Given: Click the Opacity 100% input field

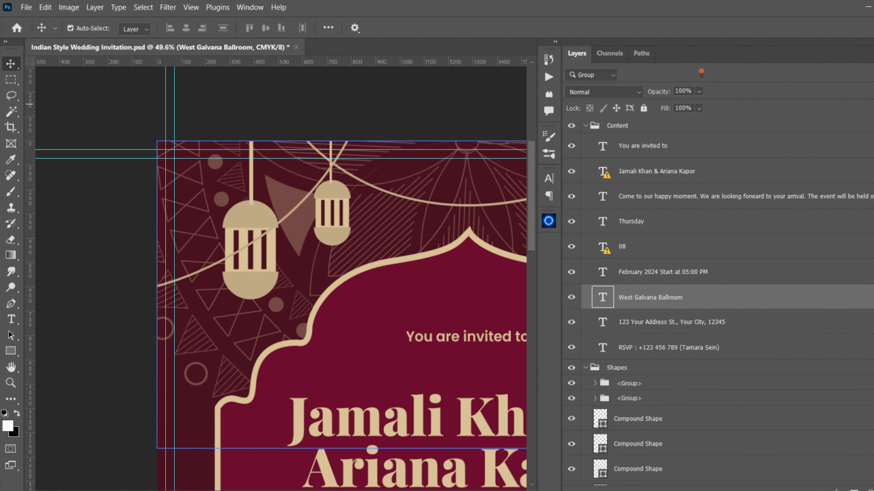Looking at the screenshot, I should click(683, 91).
